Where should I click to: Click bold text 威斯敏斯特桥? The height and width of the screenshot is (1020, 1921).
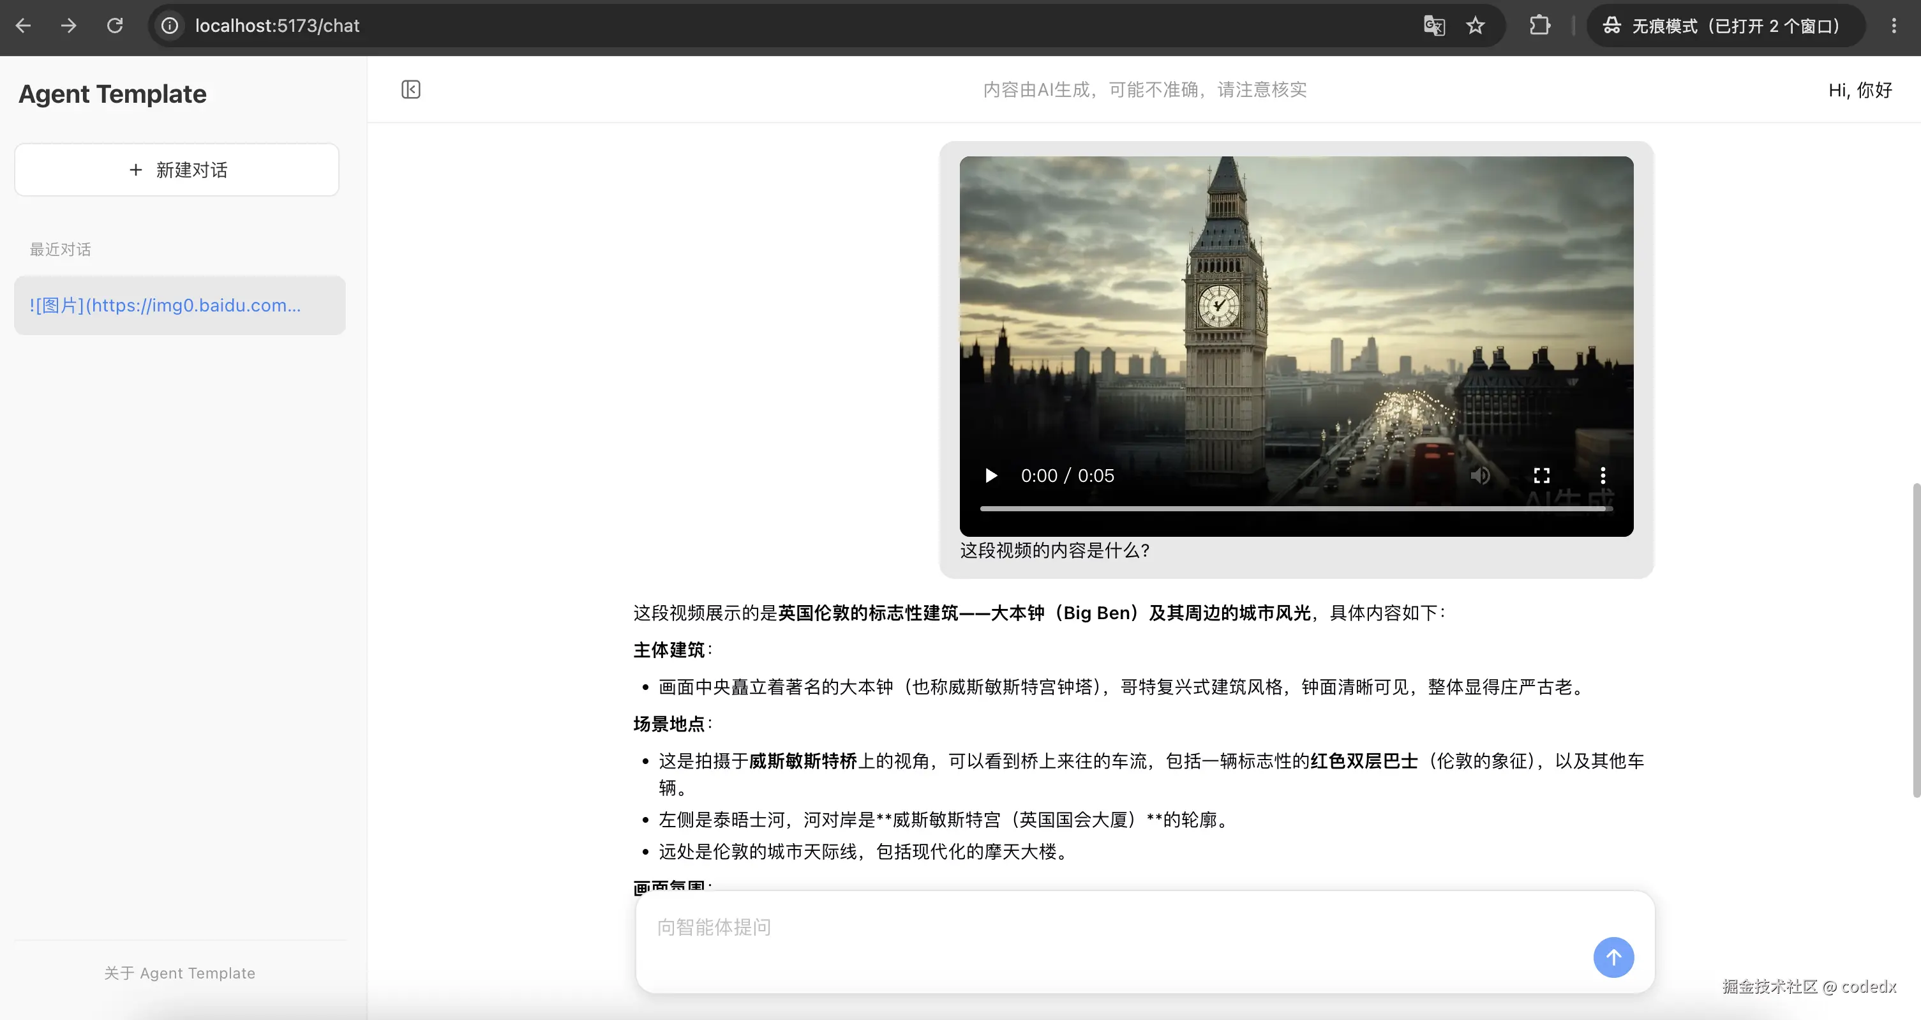[x=803, y=760]
